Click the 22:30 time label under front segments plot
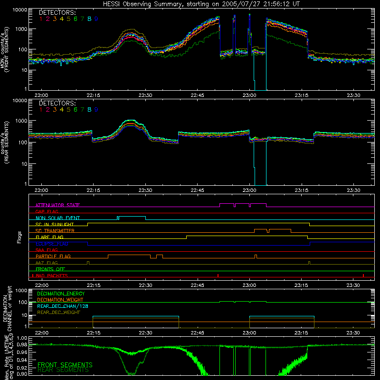 145,95
